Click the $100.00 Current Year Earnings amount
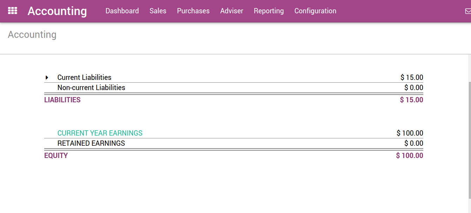The height and width of the screenshot is (213, 471). pos(410,133)
